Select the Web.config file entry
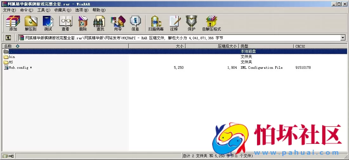This screenshot has height=160, width=349. (x=18, y=67)
